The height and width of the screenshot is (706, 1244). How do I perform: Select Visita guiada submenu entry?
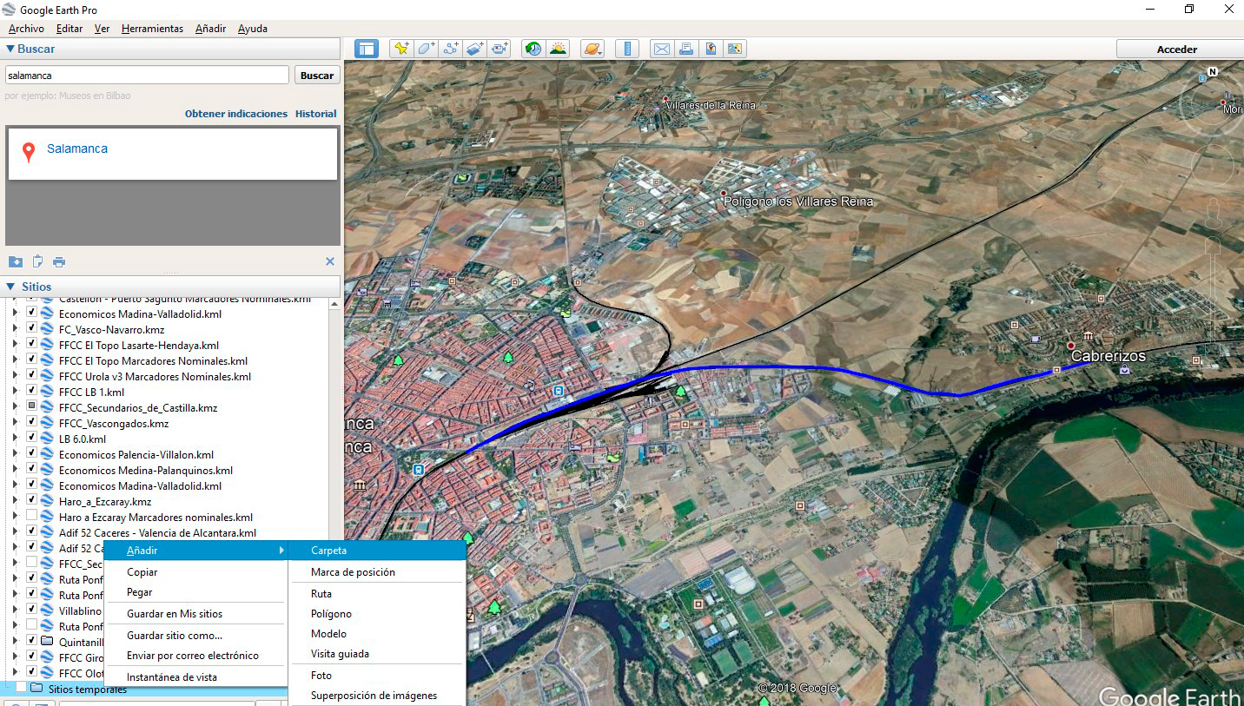coord(378,654)
